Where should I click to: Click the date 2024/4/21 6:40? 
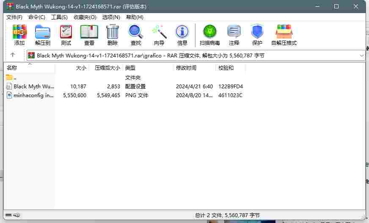coord(194,87)
